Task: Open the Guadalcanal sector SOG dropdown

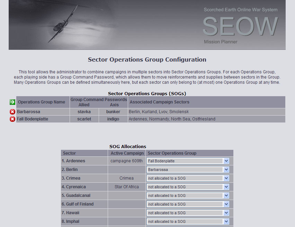Action: pyautogui.click(x=188, y=196)
